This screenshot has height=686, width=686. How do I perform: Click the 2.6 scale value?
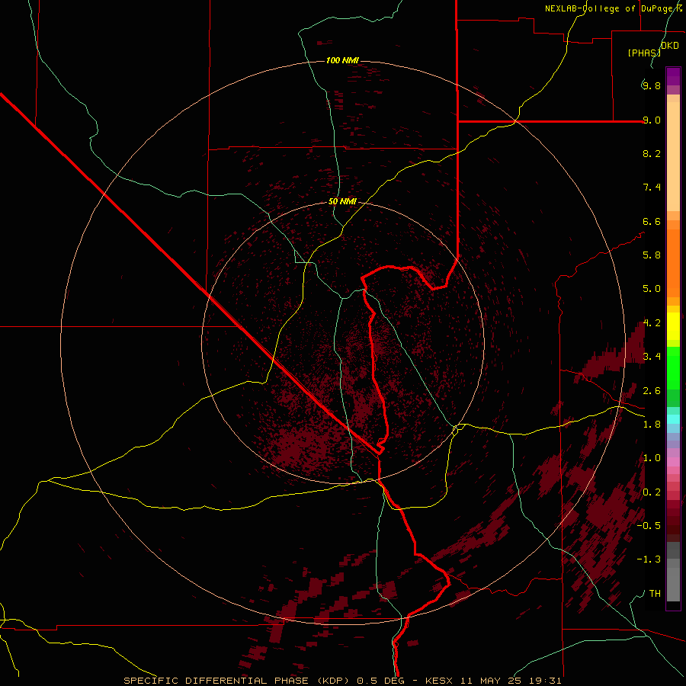[652, 391]
